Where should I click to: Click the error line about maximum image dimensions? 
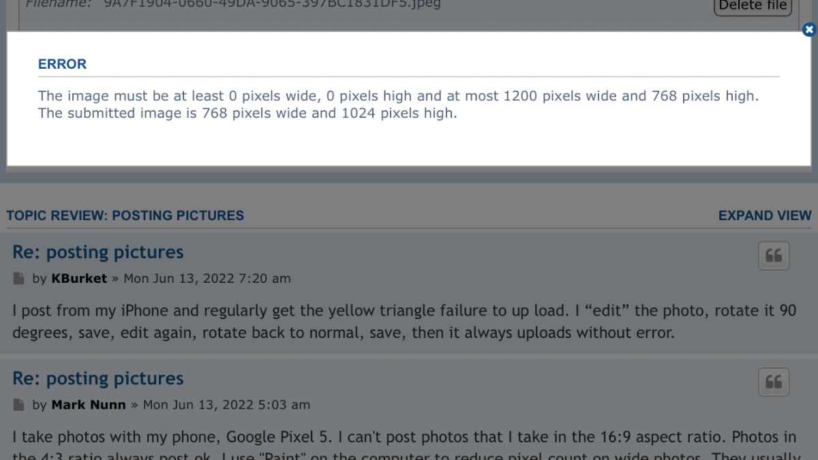point(398,96)
